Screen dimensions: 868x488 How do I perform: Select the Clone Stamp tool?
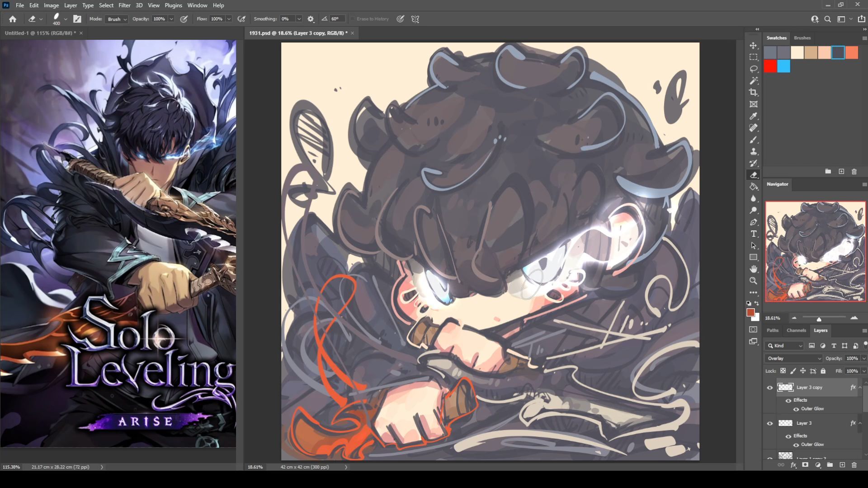point(753,151)
